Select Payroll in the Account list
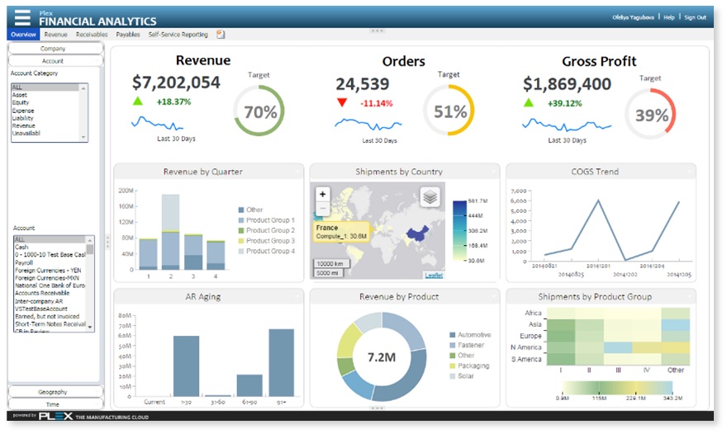 click(25, 263)
